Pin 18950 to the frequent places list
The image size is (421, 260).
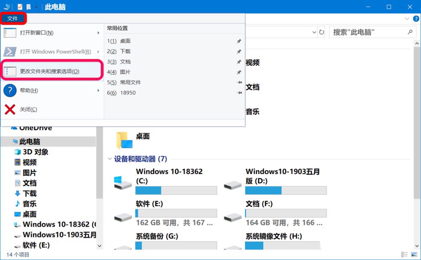(239, 93)
